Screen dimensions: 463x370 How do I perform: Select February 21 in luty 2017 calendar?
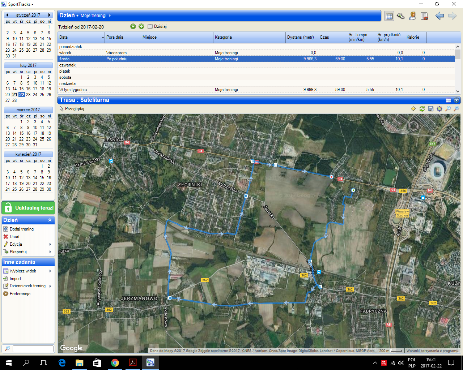point(14,95)
